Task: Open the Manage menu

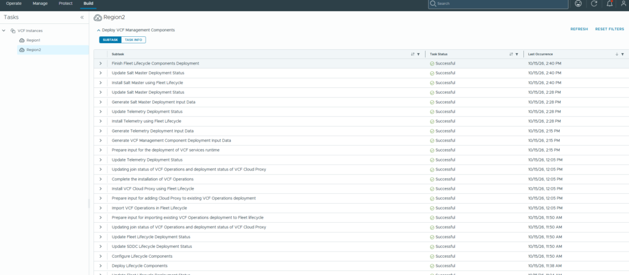Action: [40, 3]
